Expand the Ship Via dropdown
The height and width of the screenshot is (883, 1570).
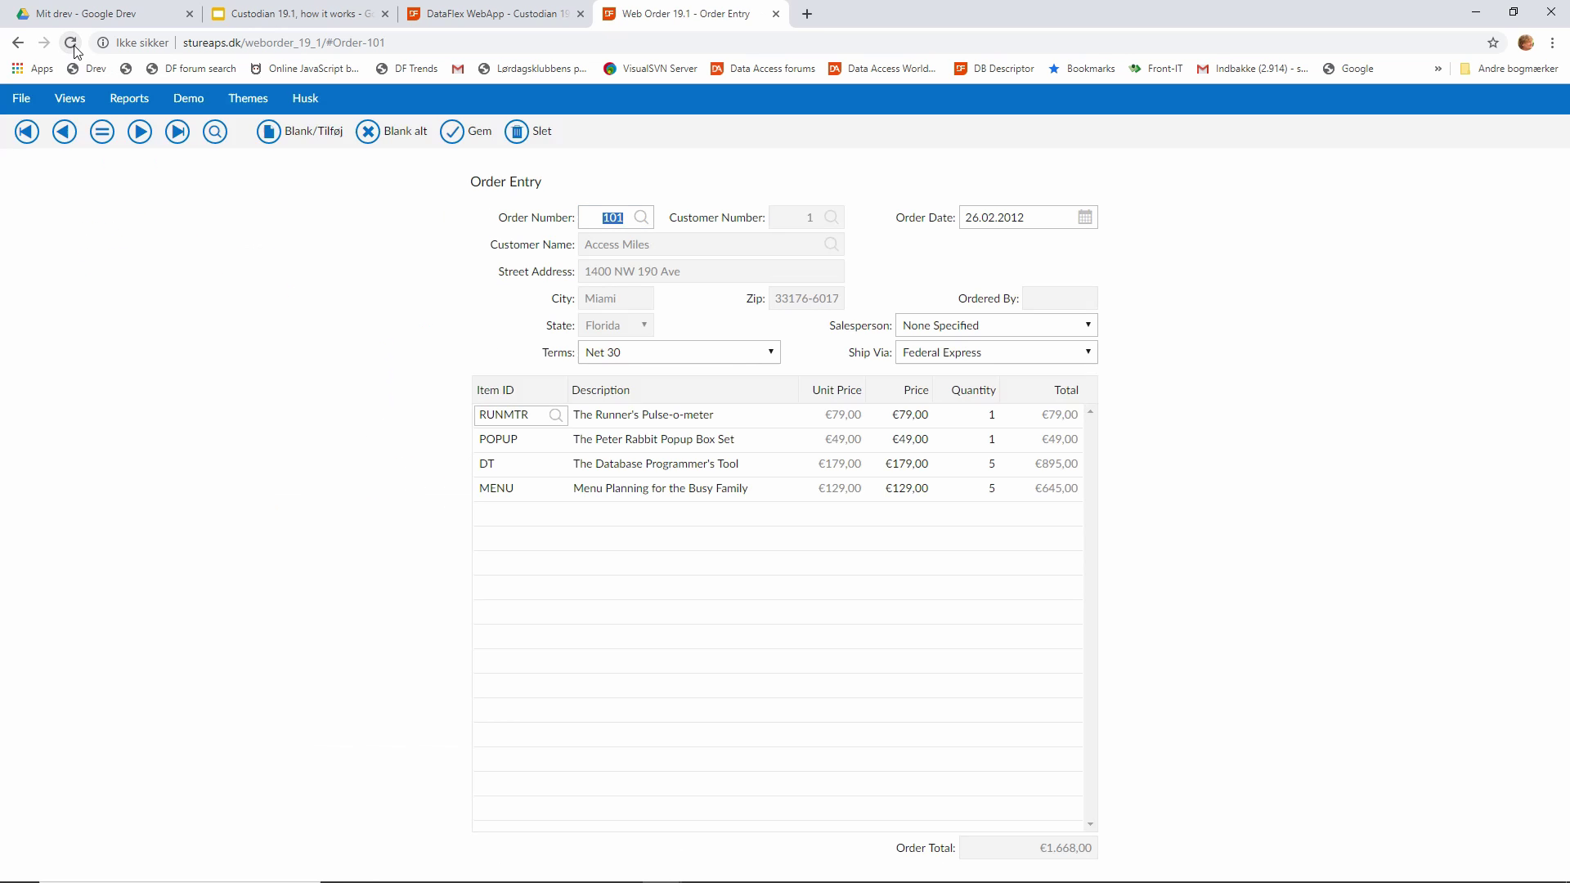coord(1088,352)
